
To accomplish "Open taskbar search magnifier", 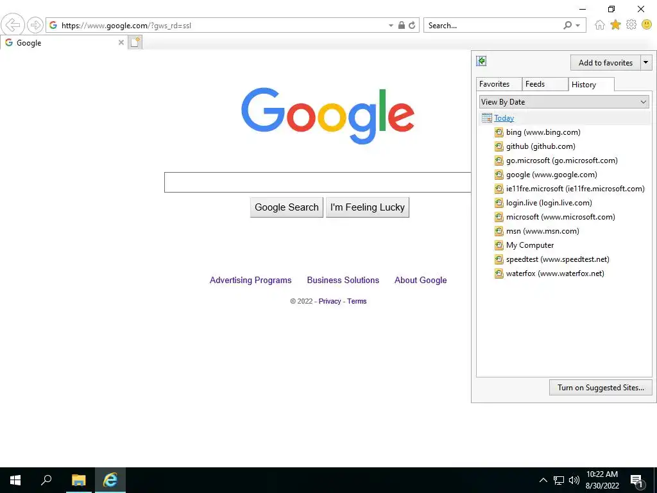I will click(46, 480).
